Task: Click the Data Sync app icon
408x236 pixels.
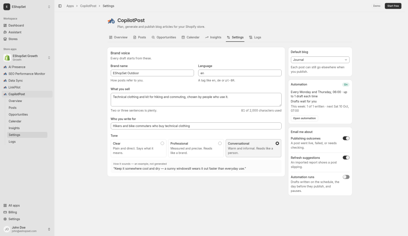Action: [x=5, y=81]
